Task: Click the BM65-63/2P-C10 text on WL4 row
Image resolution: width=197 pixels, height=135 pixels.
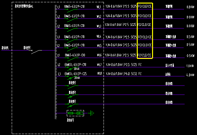Action: tap(74, 37)
